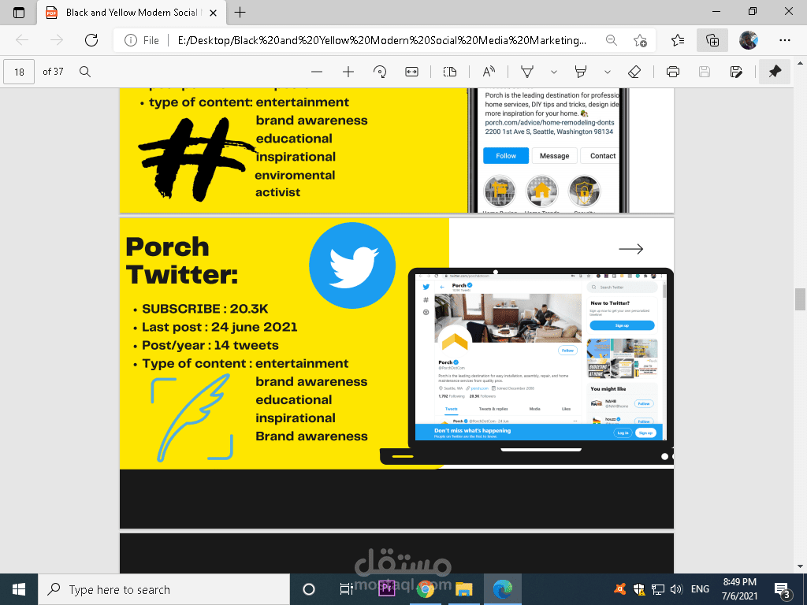The width and height of the screenshot is (807, 605).
Task: Refresh the current page
Action: 91,40
